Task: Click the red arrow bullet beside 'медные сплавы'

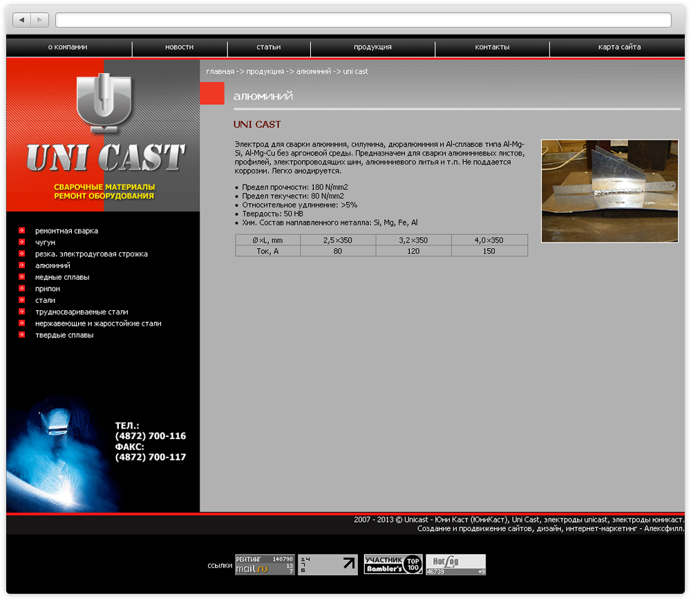Action: (21, 277)
